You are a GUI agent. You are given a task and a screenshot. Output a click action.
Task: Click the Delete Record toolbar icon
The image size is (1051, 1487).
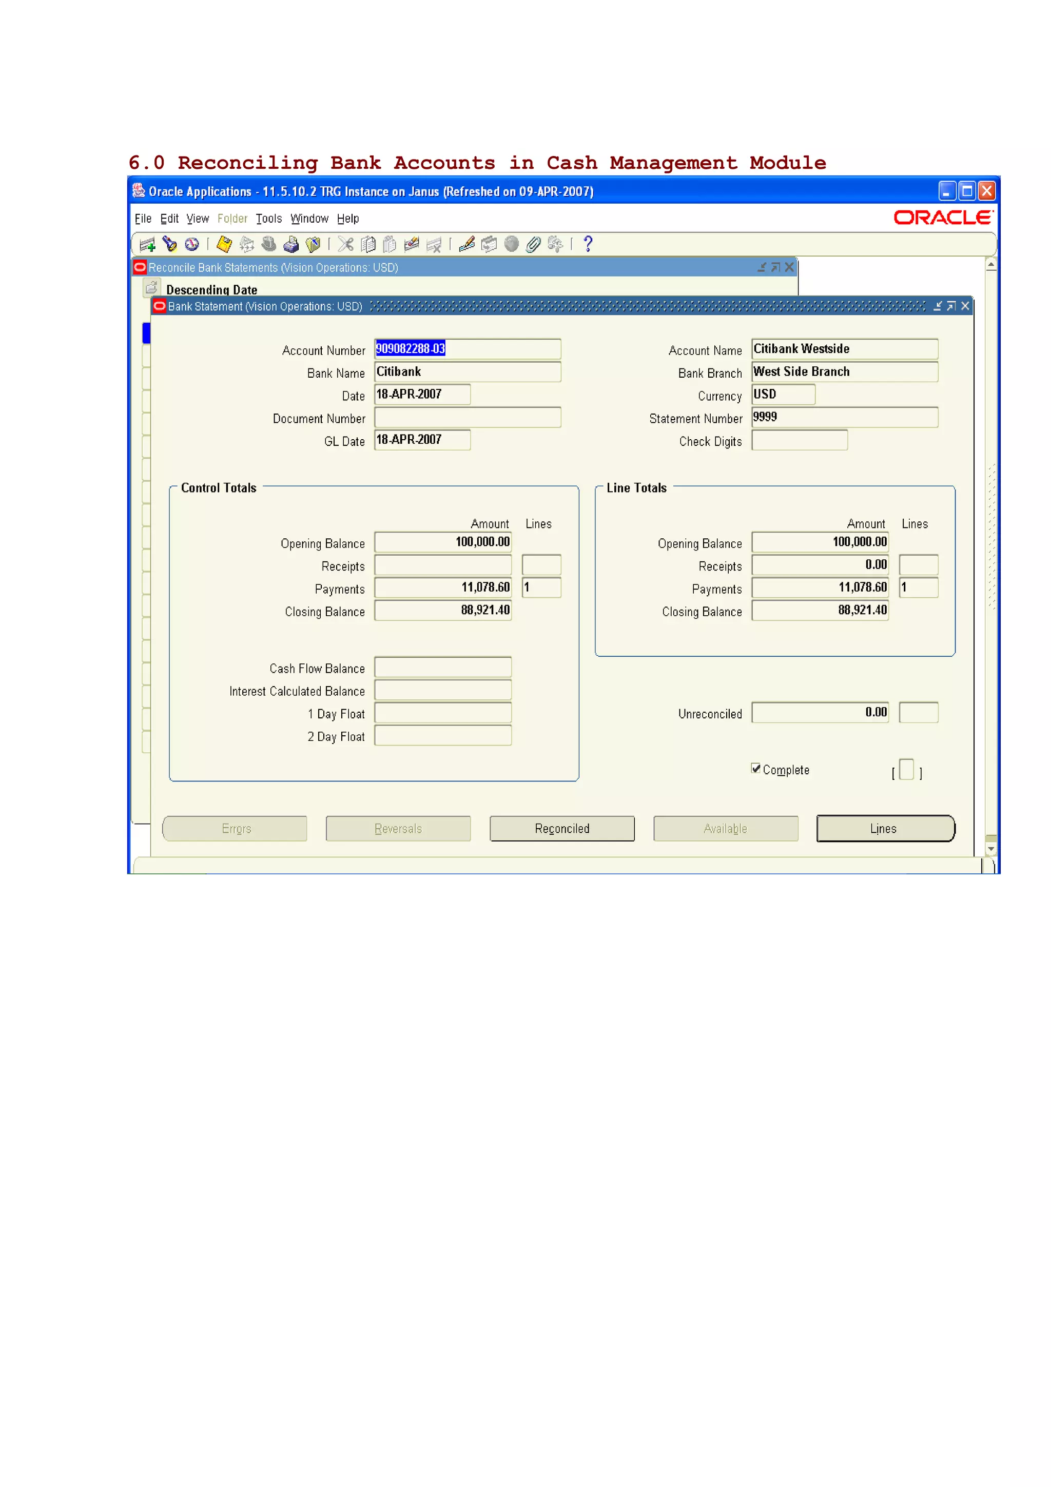434,244
